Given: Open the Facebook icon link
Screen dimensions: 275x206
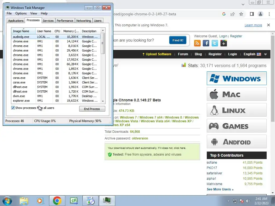Looking at the screenshot, I should click(x=206, y=43).
